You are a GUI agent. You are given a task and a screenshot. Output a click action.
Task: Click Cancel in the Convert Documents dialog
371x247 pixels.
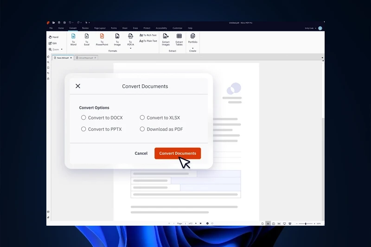pos(141,153)
